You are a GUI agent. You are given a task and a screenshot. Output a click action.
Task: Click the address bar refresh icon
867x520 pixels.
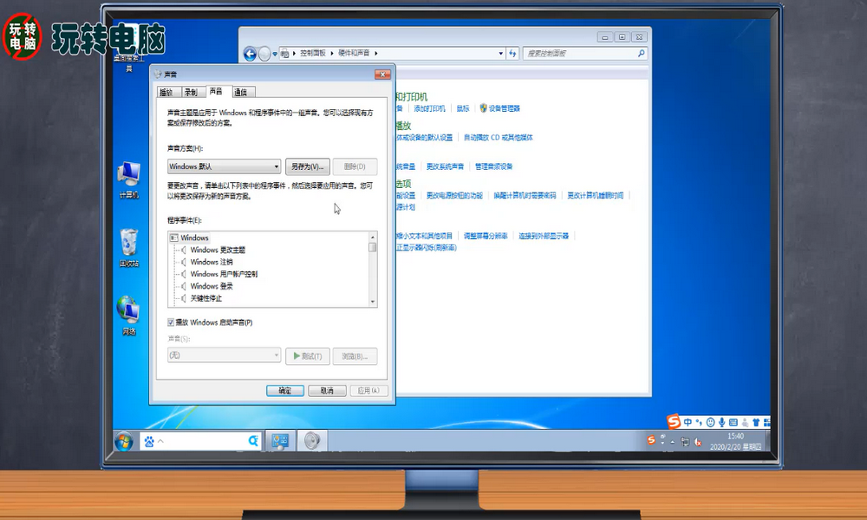(x=512, y=54)
